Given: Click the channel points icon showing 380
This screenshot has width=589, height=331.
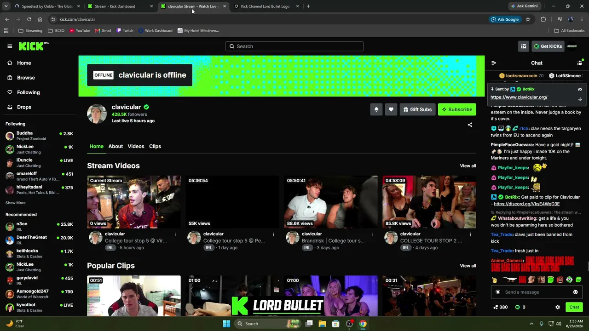Looking at the screenshot, I should [x=500, y=307].
